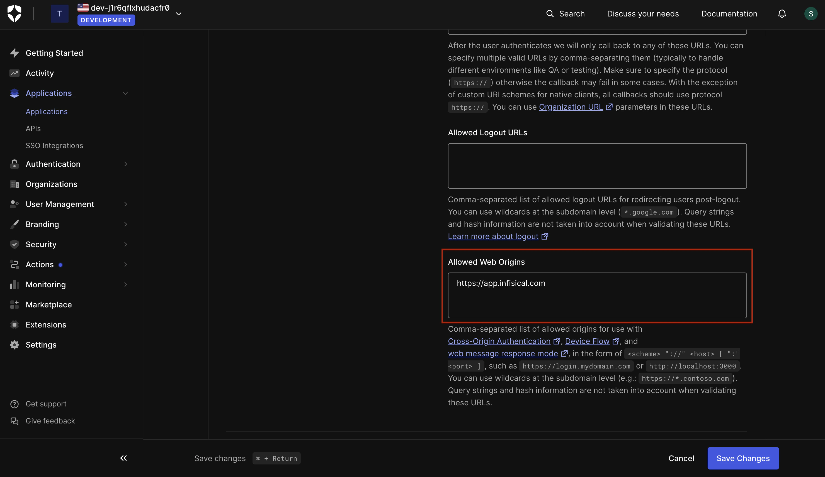Image resolution: width=825 pixels, height=477 pixels.
Task: Click the US flag icon beside tenant name
Action: (83, 8)
